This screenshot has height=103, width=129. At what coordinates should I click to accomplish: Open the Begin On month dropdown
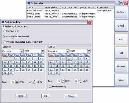coord(21,51)
